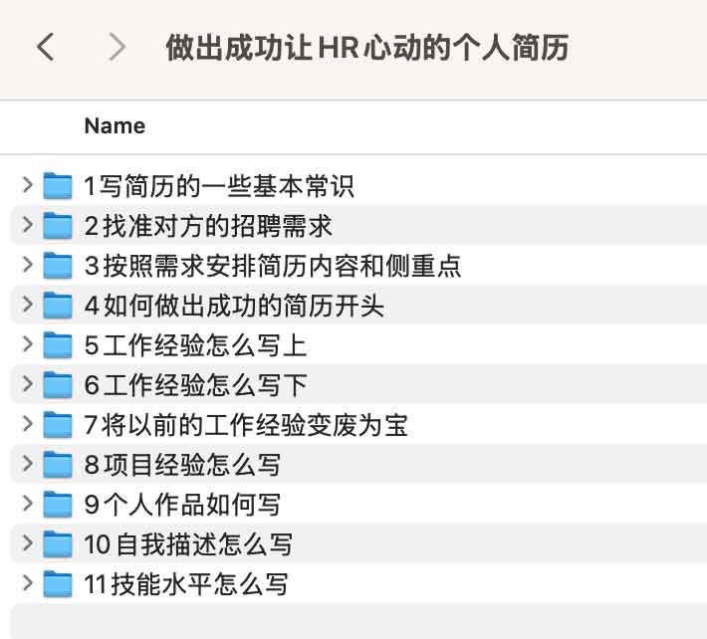Select the 6工作经验怎么写下 folder name

(x=195, y=385)
